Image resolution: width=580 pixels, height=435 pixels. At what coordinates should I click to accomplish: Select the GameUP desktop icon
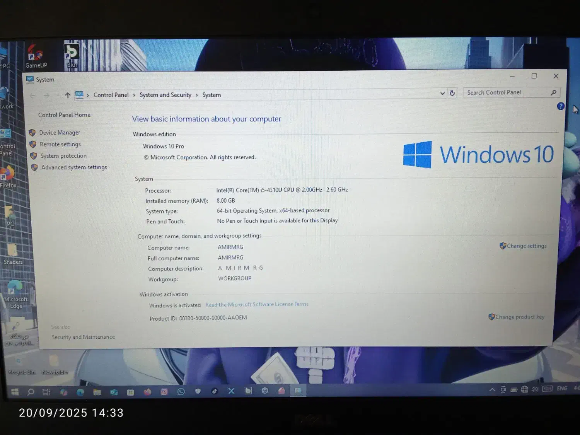click(x=36, y=56)
